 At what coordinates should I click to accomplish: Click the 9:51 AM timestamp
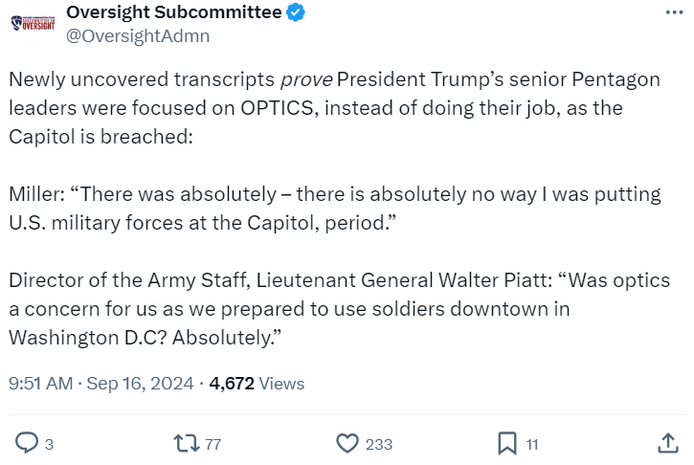click(x=40, y=384)
